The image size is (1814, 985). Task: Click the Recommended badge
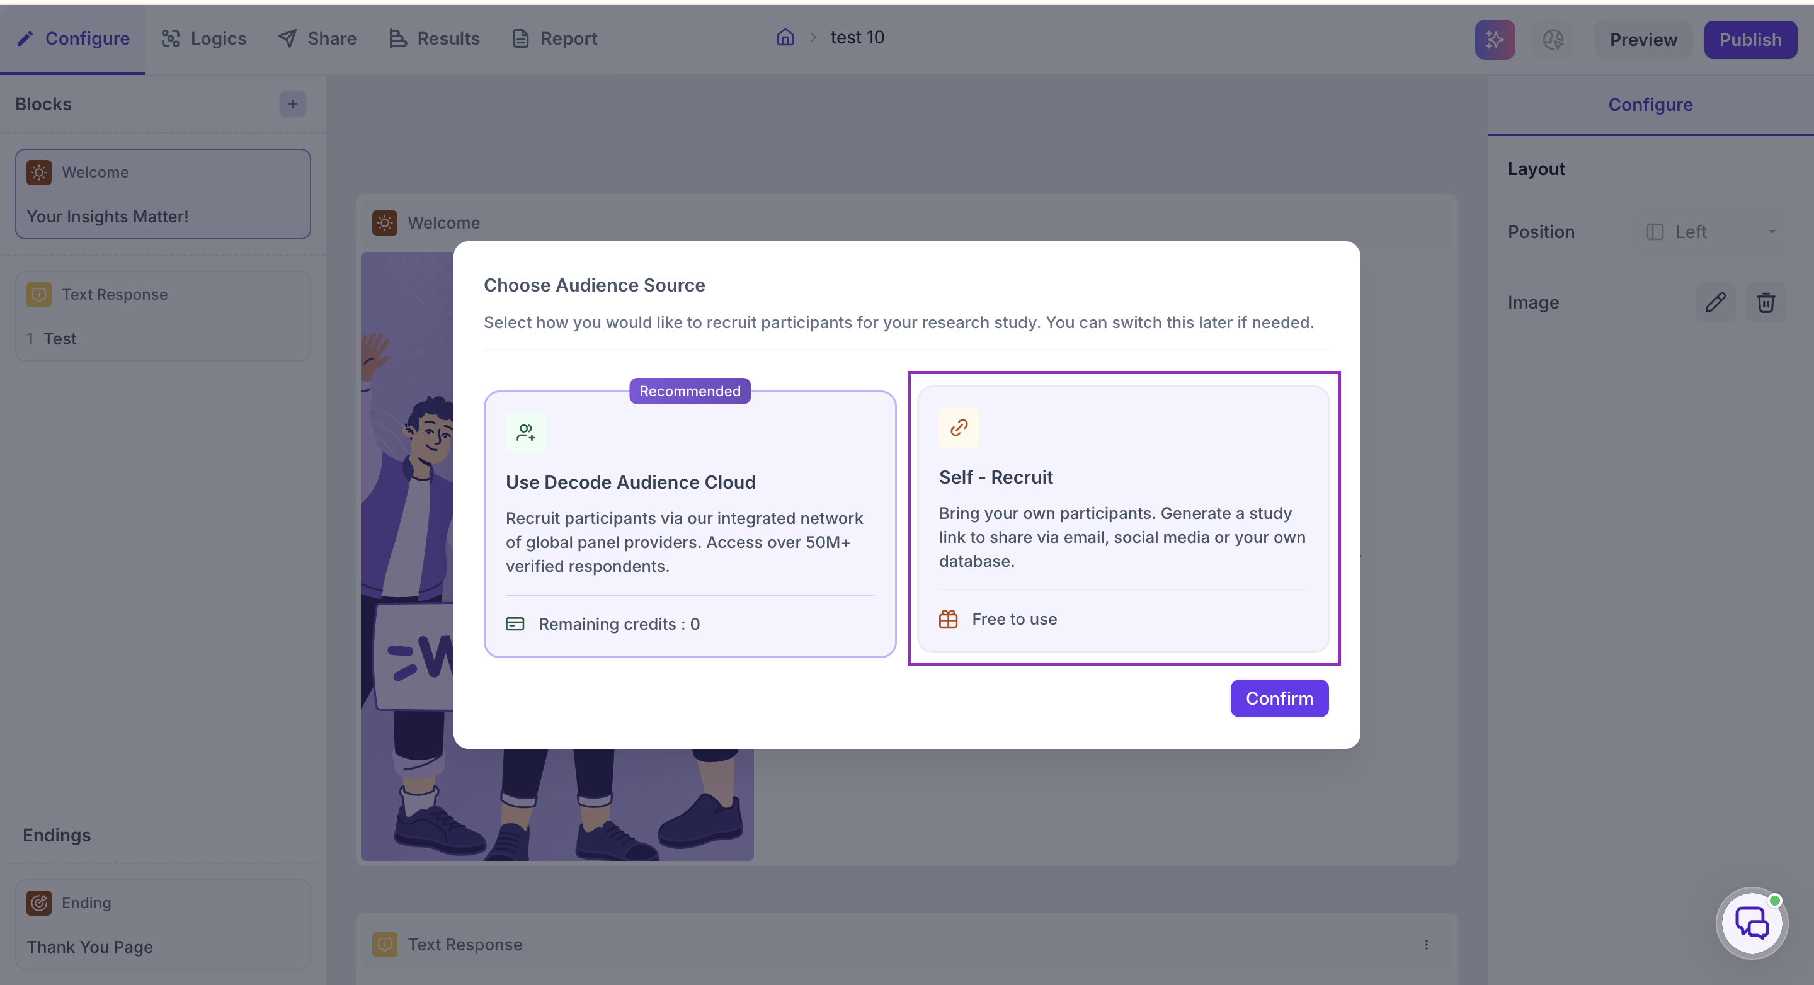point(690,390)
